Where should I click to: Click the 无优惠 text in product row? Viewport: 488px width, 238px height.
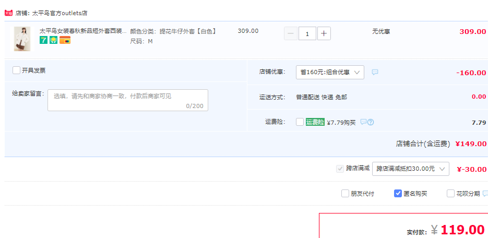click(381, 31)
